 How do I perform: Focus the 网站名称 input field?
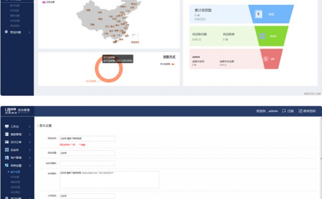click(x=87, y=139)
